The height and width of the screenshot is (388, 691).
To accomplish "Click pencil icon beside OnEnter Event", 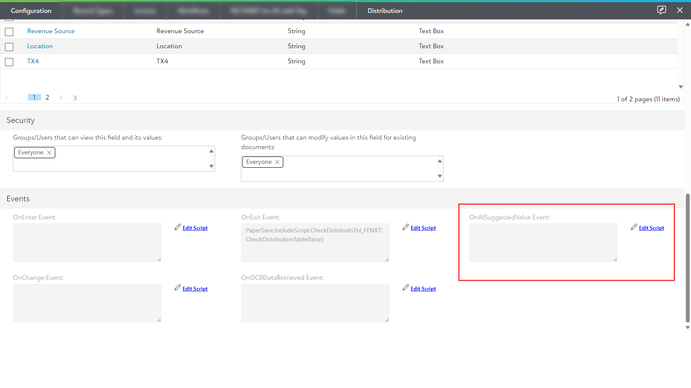I will coord(178,227).
